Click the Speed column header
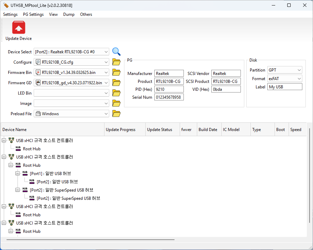Screen dimensions: 313x250 [298, 130]
